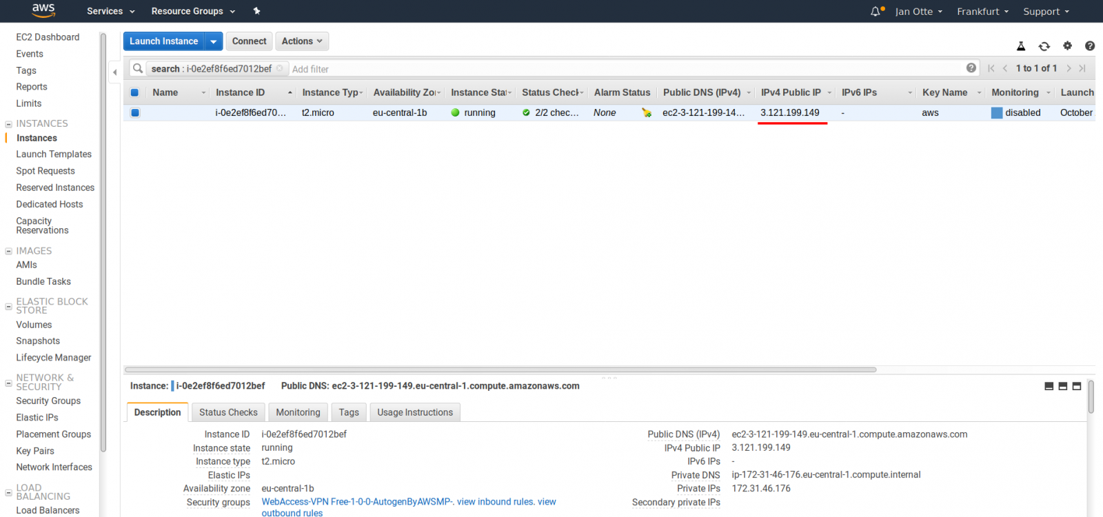Open the Actions dropdown menu
Screen dimensions: 1103x517
click(302, 41)
